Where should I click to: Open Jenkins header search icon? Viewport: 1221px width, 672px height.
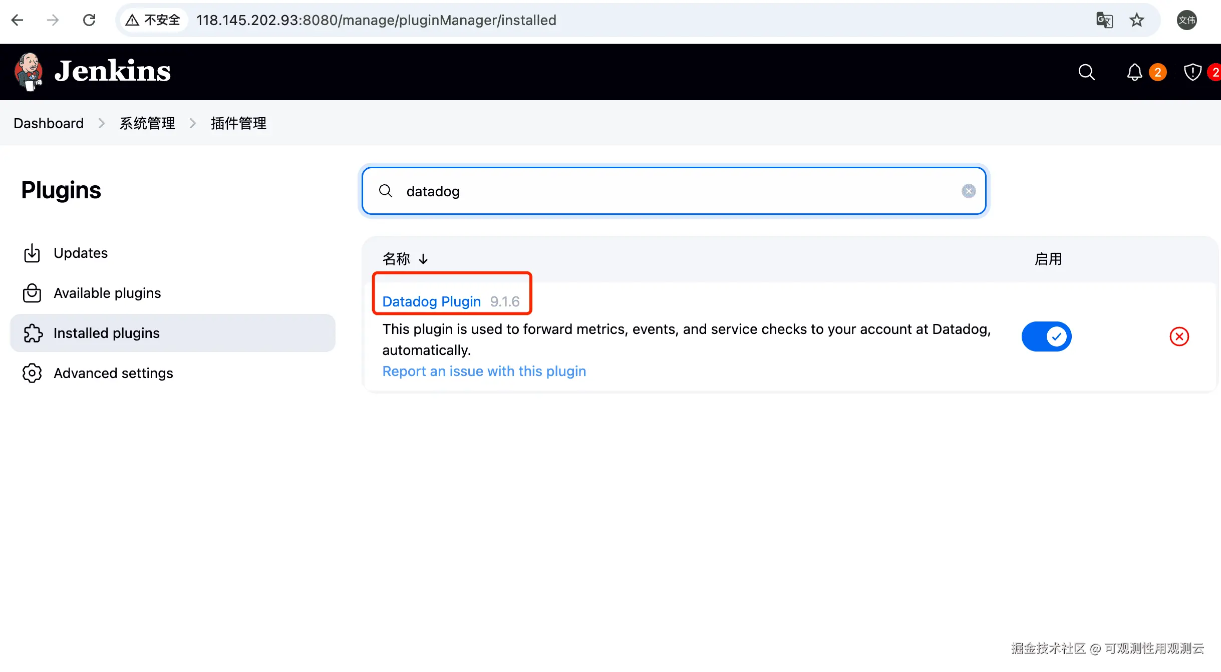point(1086,72)
